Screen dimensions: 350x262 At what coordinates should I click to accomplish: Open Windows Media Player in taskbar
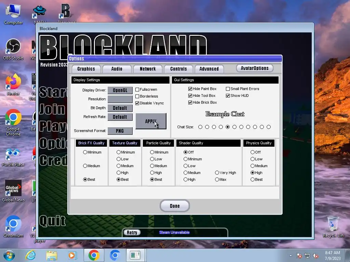pos(72,255)
